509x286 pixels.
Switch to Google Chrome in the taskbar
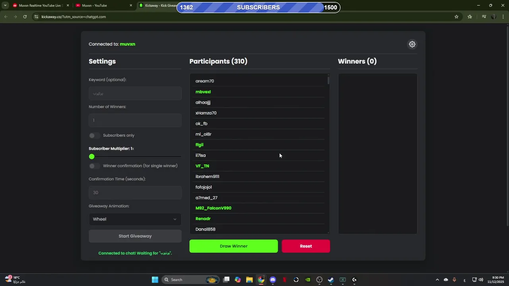click(x=261, y=280)
